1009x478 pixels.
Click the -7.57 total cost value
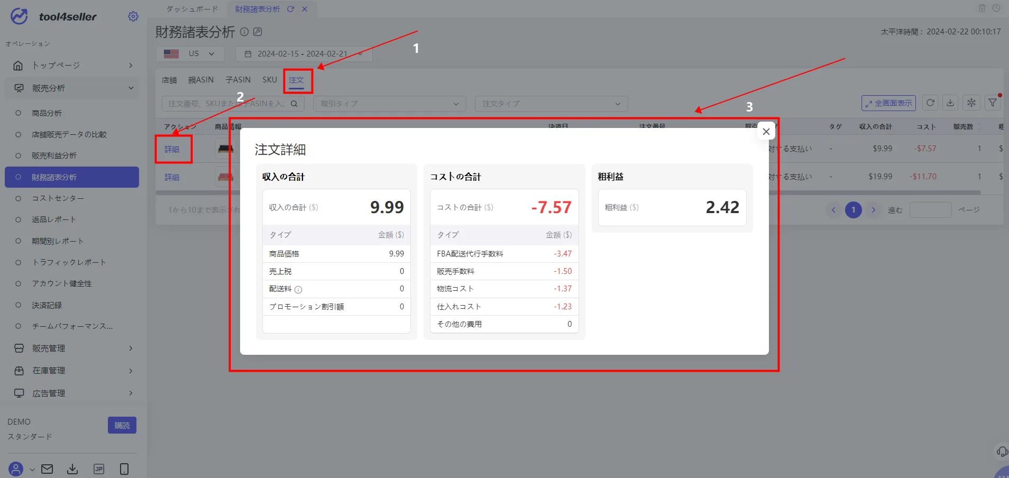[551, 207]
